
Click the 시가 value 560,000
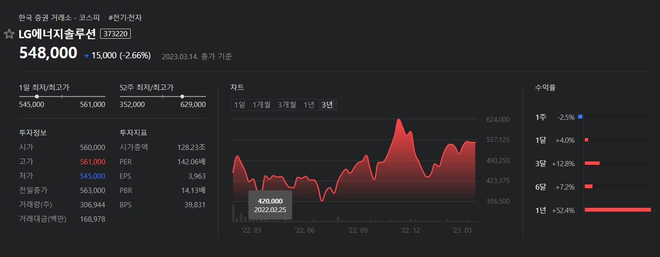coord(92,147)
